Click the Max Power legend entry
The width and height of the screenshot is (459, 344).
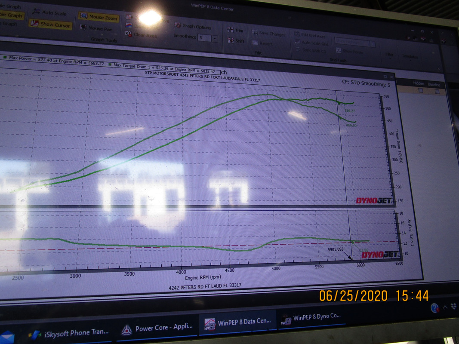[53, 60]
